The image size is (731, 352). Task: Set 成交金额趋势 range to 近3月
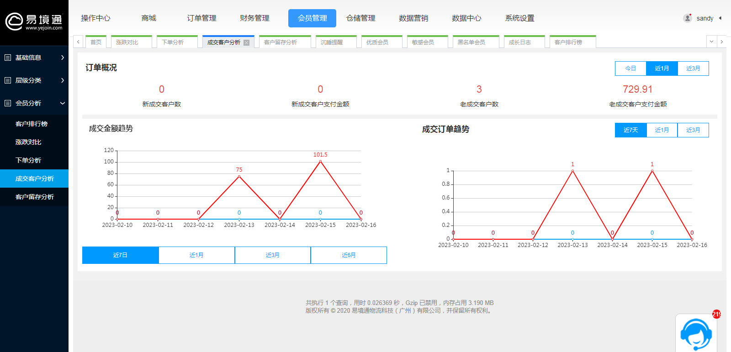click(x=273, y=255)
